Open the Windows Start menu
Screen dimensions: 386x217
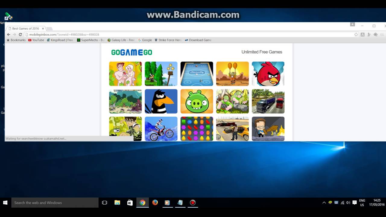5,203
